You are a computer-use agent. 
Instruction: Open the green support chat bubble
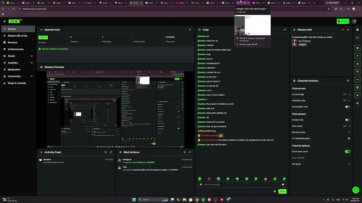tap(355, 190)
